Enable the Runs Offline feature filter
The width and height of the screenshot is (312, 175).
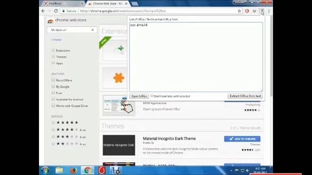tap(53, 80)
